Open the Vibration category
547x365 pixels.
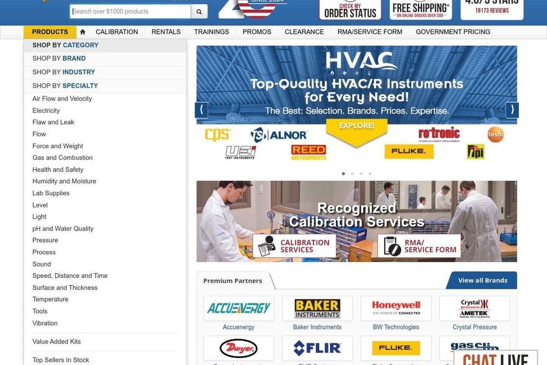(45, 323)
